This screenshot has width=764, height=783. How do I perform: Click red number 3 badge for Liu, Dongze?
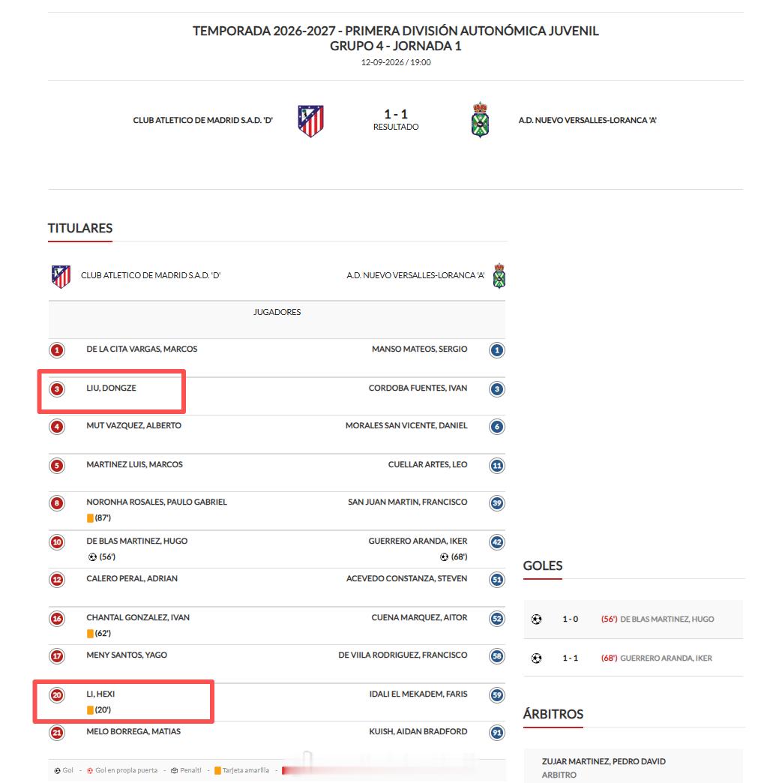coord(57,389)
